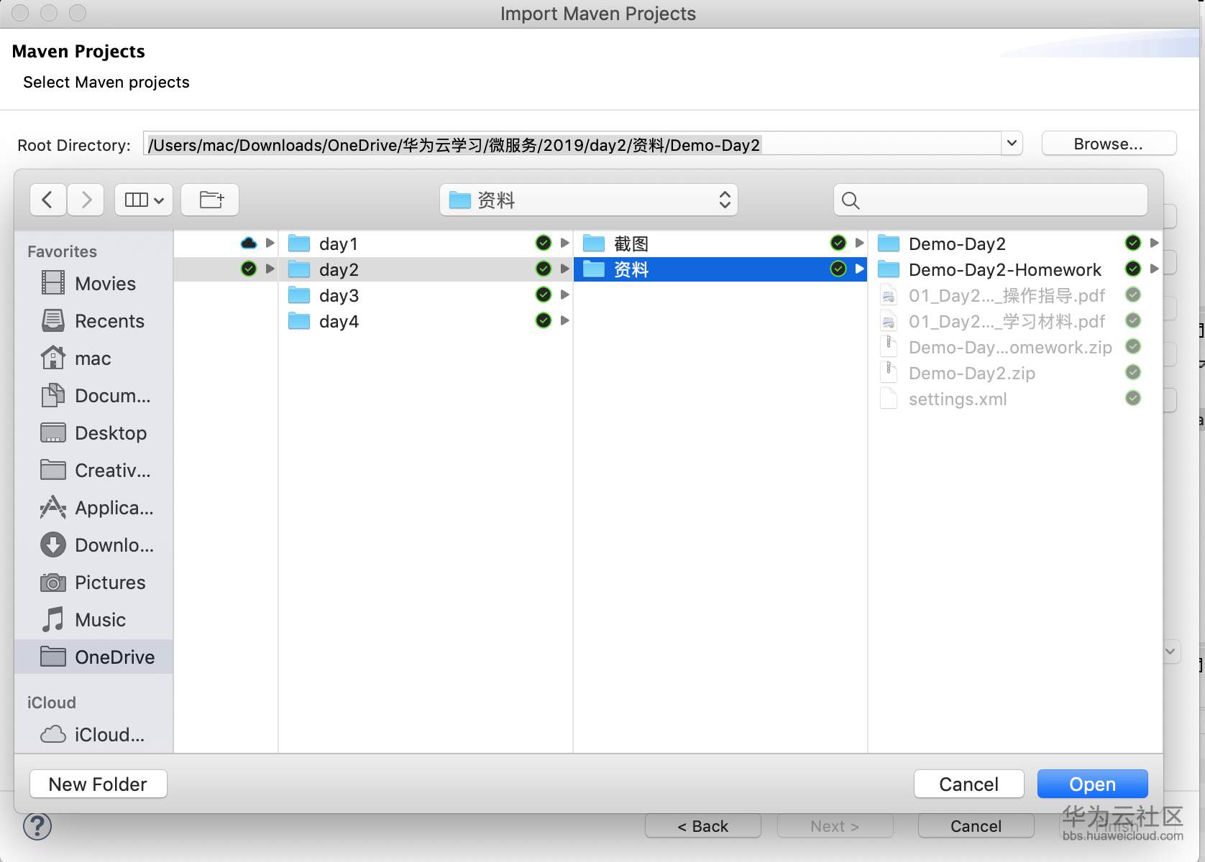
Task: Open Recents in sidebar
Action: tap(93, 320)
